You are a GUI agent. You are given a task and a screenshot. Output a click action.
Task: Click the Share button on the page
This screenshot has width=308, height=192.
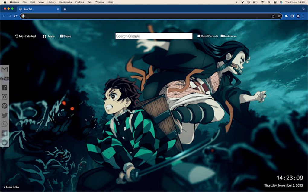tap(66, 36)
